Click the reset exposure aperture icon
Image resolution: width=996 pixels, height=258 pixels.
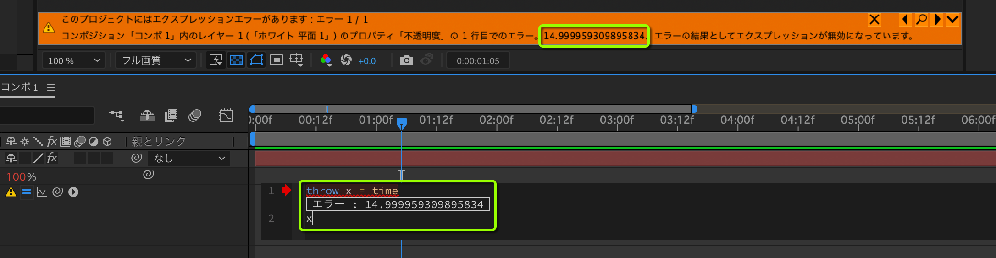coord(346,60)
